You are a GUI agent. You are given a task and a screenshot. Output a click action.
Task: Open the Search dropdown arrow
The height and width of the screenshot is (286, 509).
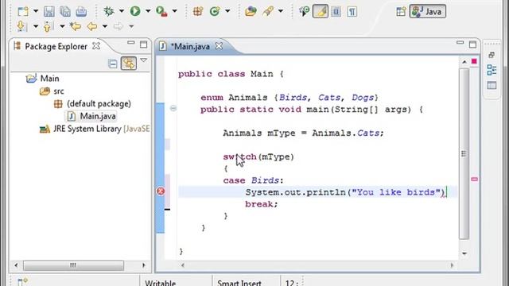click(x=281, y=11)
